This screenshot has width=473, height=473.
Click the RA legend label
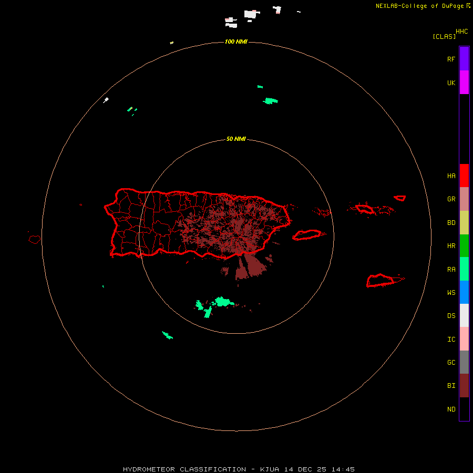pos(451,270)
